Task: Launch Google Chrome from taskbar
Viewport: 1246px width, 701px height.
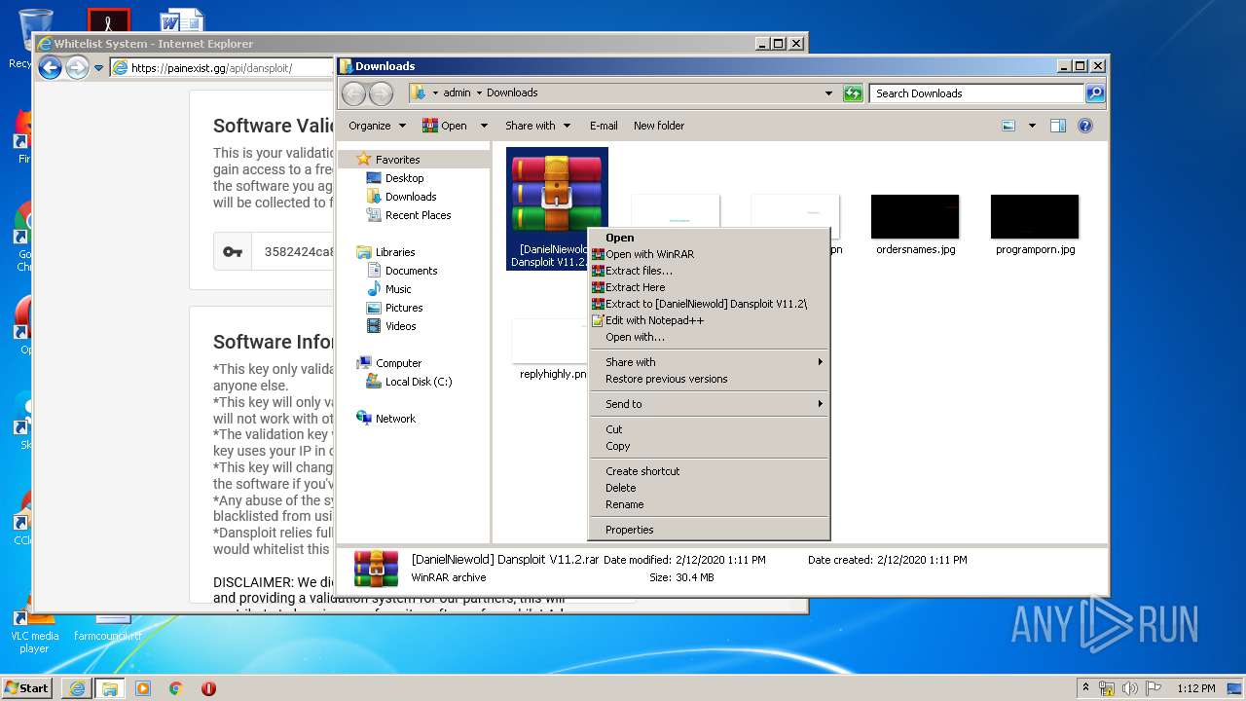Action: [x=176, y=688]
